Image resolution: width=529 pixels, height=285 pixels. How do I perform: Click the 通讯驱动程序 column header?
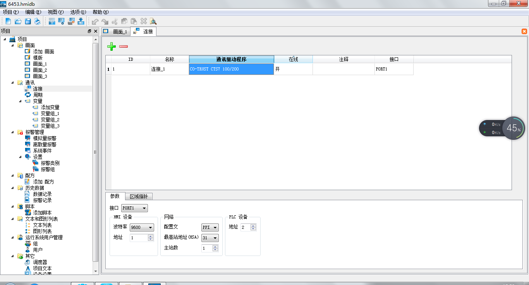(x=232, y=59)
